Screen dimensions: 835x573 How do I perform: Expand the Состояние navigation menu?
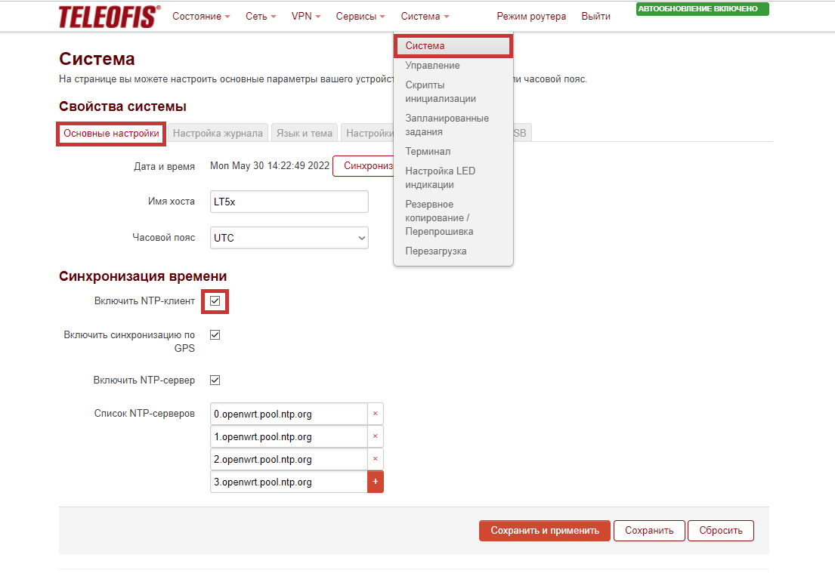pyautogui.click(x=201, y=17)
